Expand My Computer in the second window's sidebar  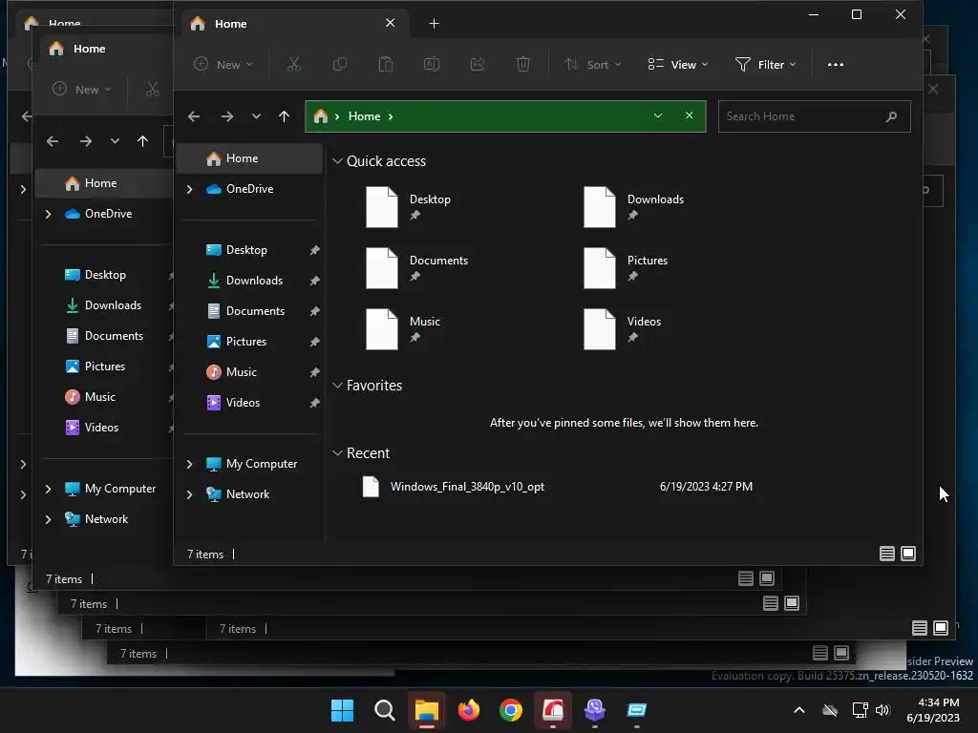tap(48, 489)
